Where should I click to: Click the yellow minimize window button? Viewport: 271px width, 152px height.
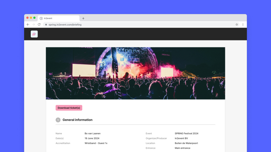point(31,18)
